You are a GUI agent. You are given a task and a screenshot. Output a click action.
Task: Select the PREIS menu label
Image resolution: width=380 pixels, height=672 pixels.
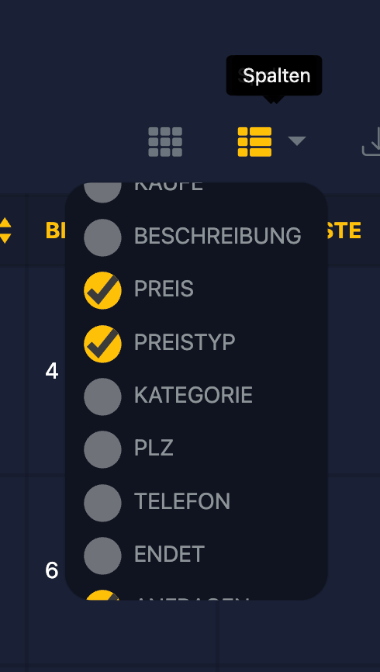(x=164, y=289)
